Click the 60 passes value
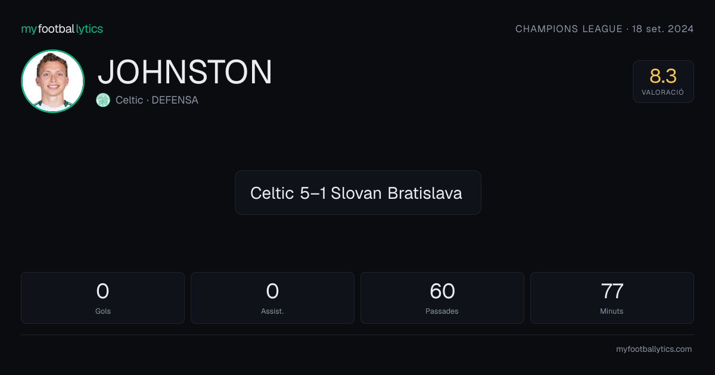The height and width of the screenshot is (375, 715). pyautogui.click(x=442, y=291)
